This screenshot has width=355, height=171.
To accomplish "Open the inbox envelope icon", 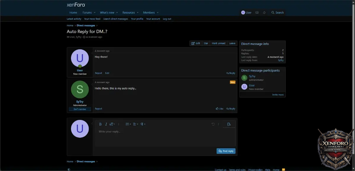I will (257, 13).
